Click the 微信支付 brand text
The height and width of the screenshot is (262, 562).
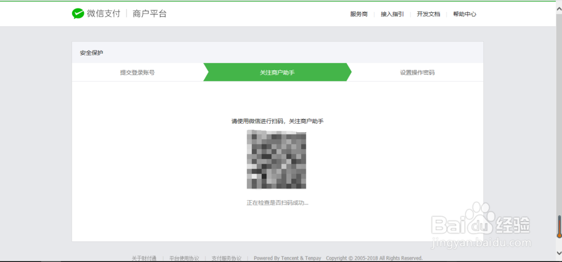(x=103, y=14)
